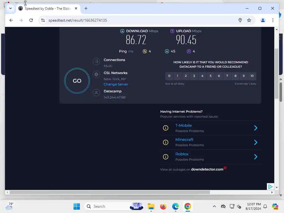Click the location pin icon in address bar
Viewport: 284px width, 213px height.
pyautogui.click(x=240, y=20)
